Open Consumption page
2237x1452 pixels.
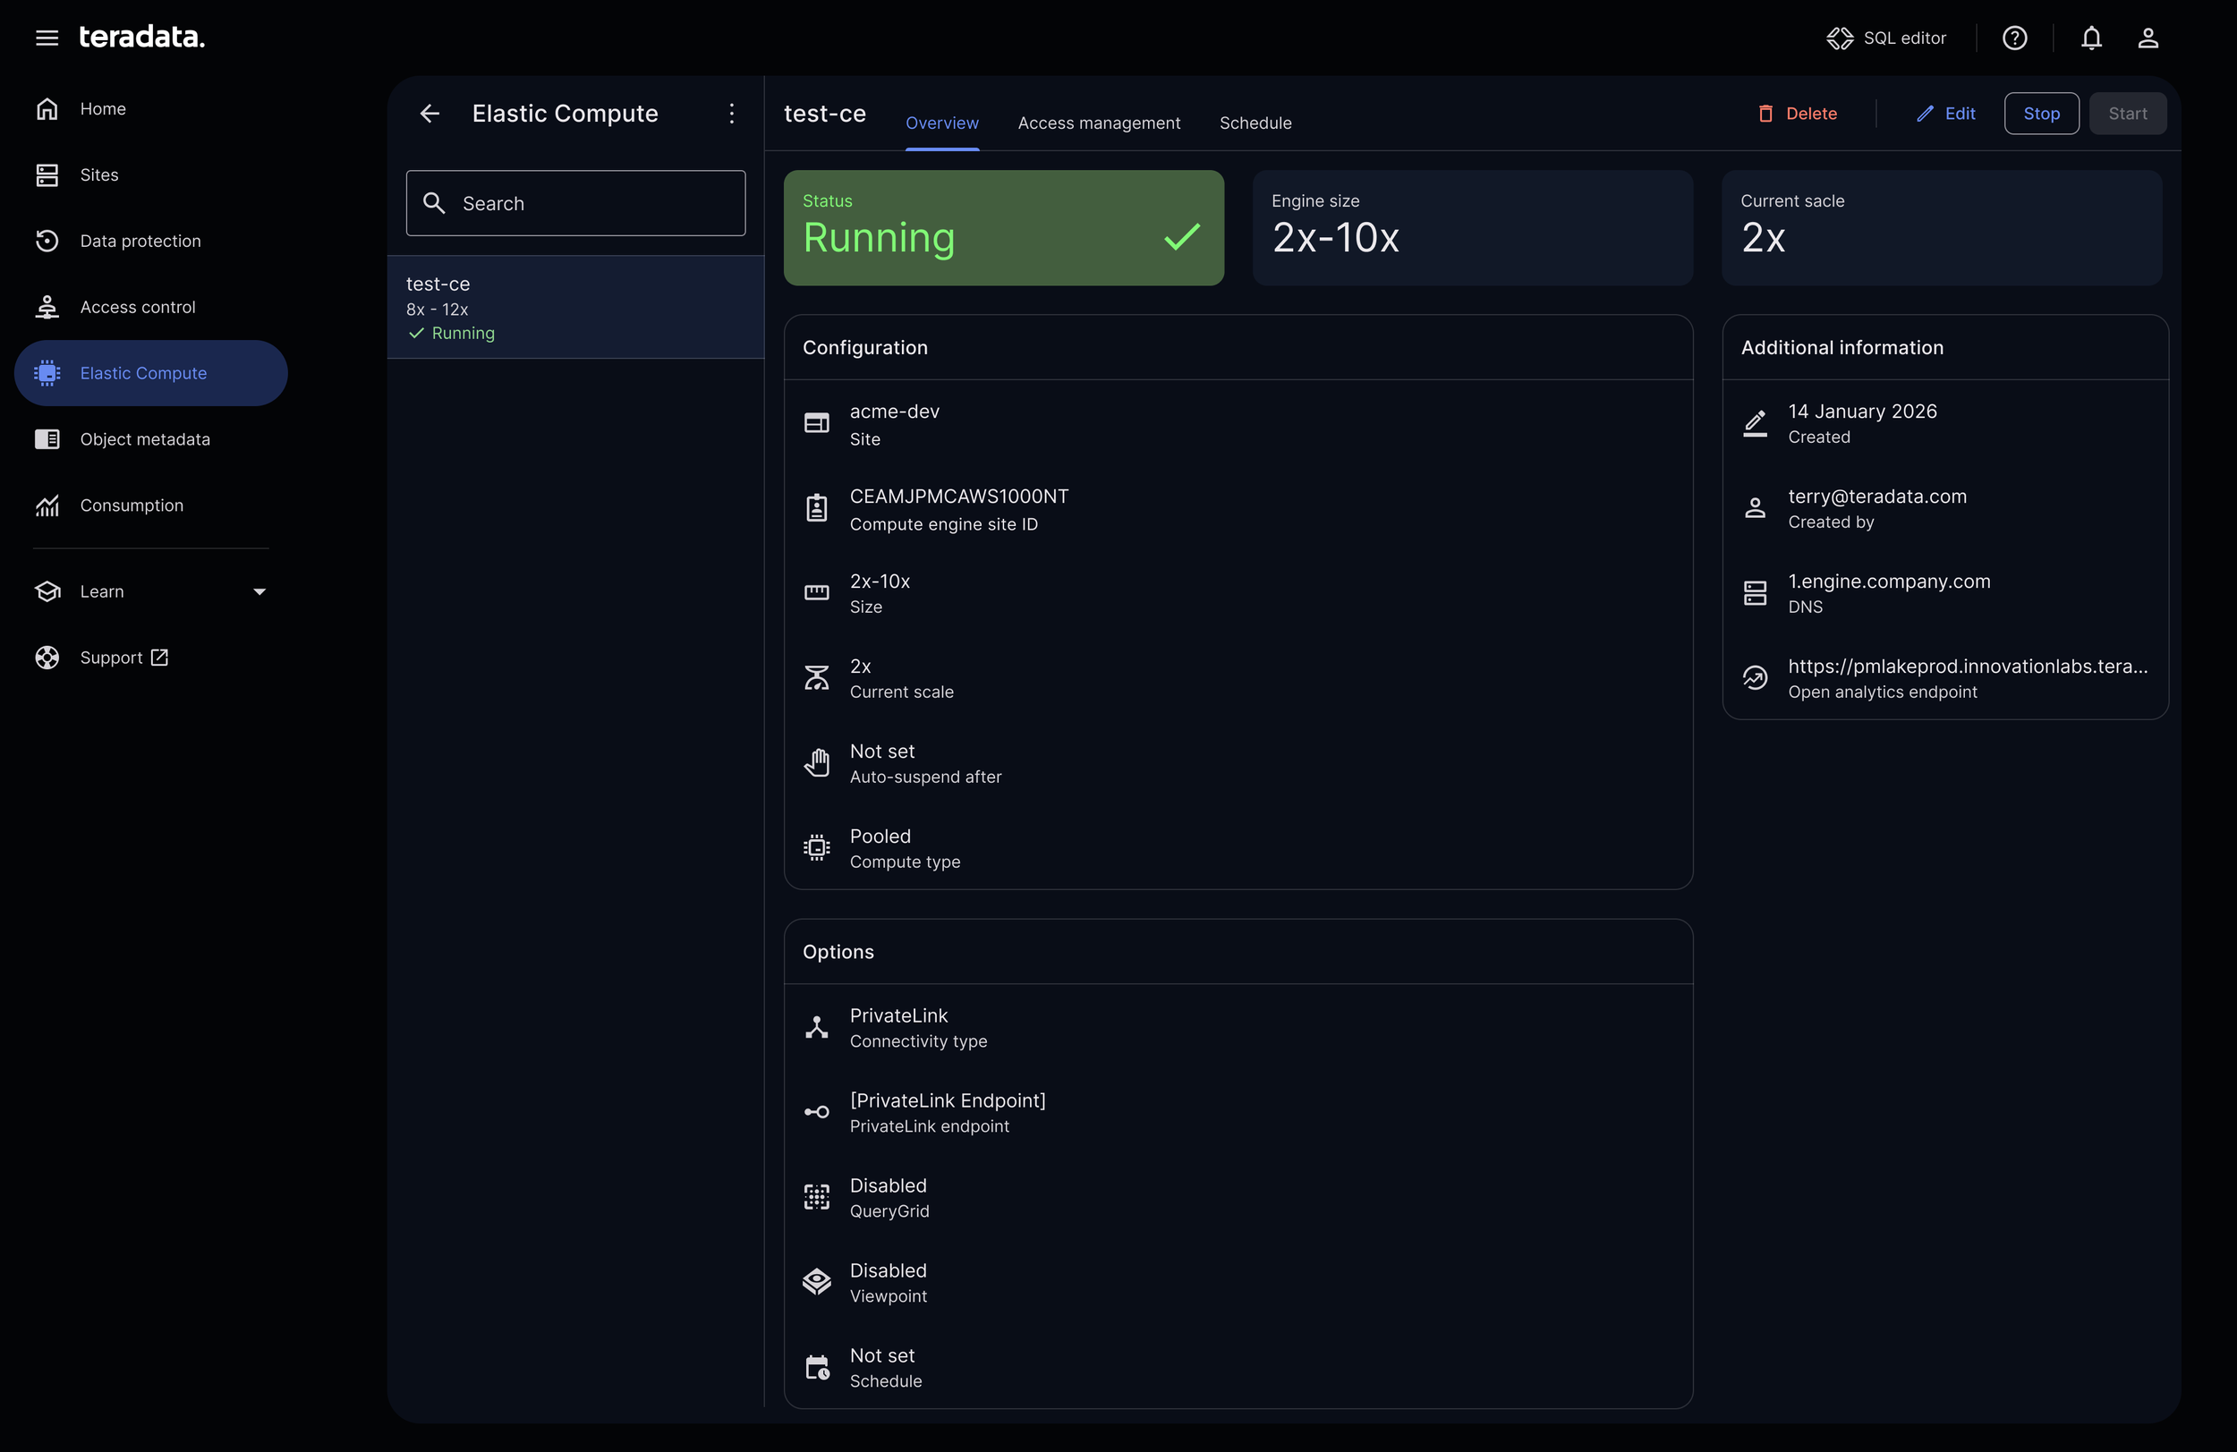click(150, 505)
